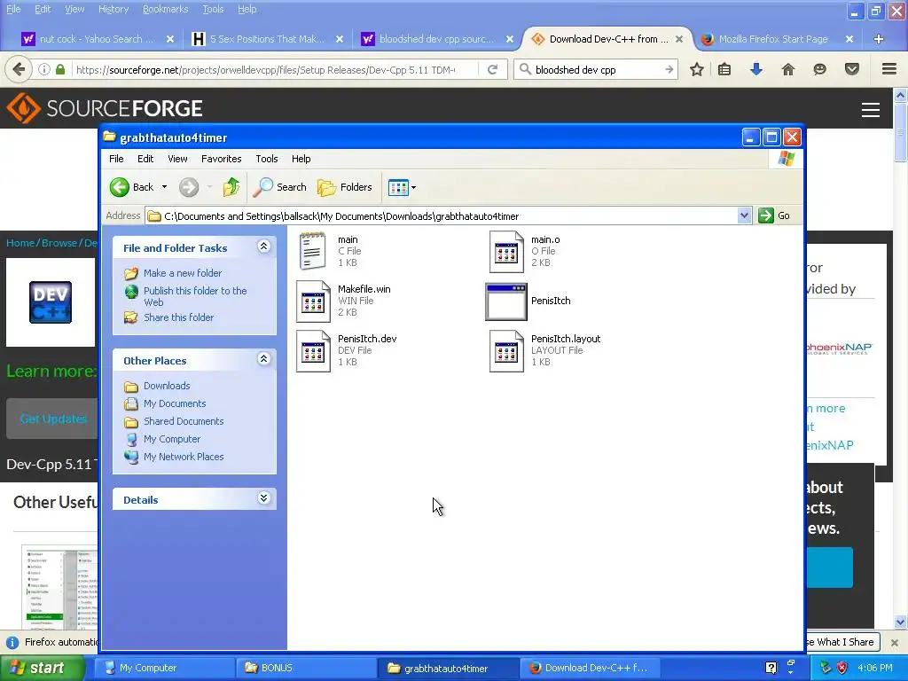Click the site info icon in URL bar
Viewport: 908px width, 681px height.
pyautogui.click(x=44, y=69)
